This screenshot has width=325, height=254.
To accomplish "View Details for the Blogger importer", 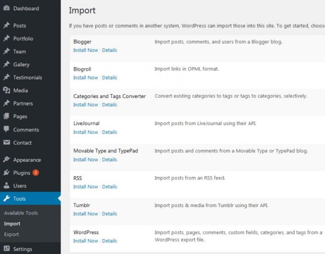I will [110, 50].
